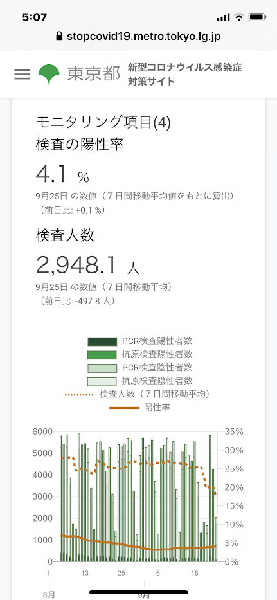This screenshot has width=277, height=600.
Task: Toggle PCR検査陰性者数 legend item
Action: 140,368
